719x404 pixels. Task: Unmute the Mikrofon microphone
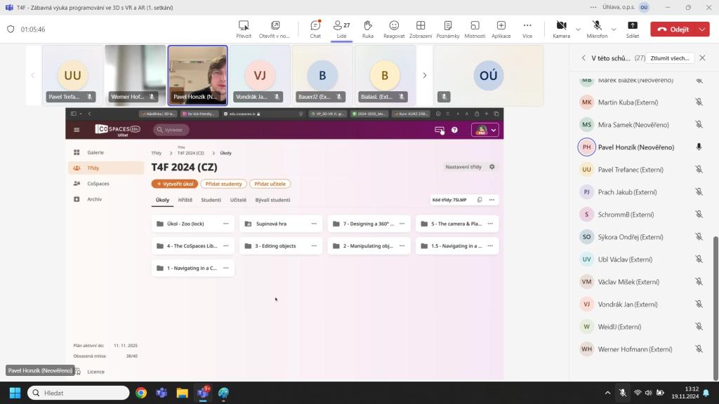pyautogui.click(x=597, y=29)
